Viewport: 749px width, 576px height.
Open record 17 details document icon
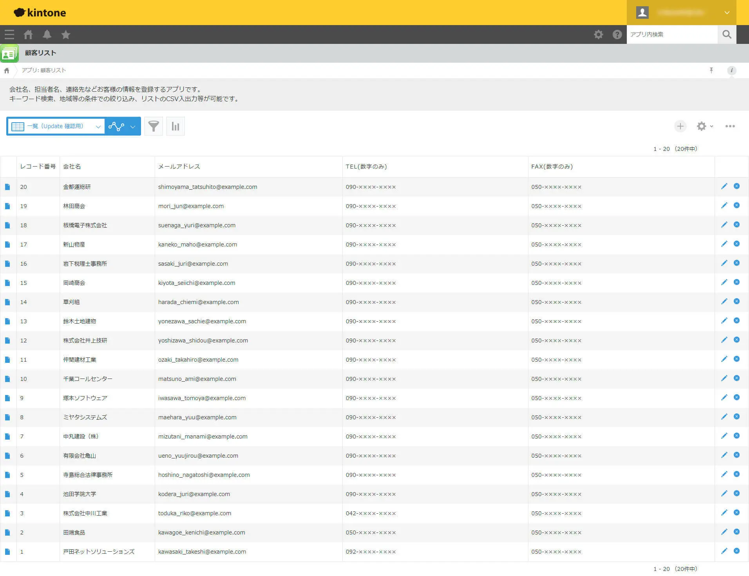coord(7,245)
